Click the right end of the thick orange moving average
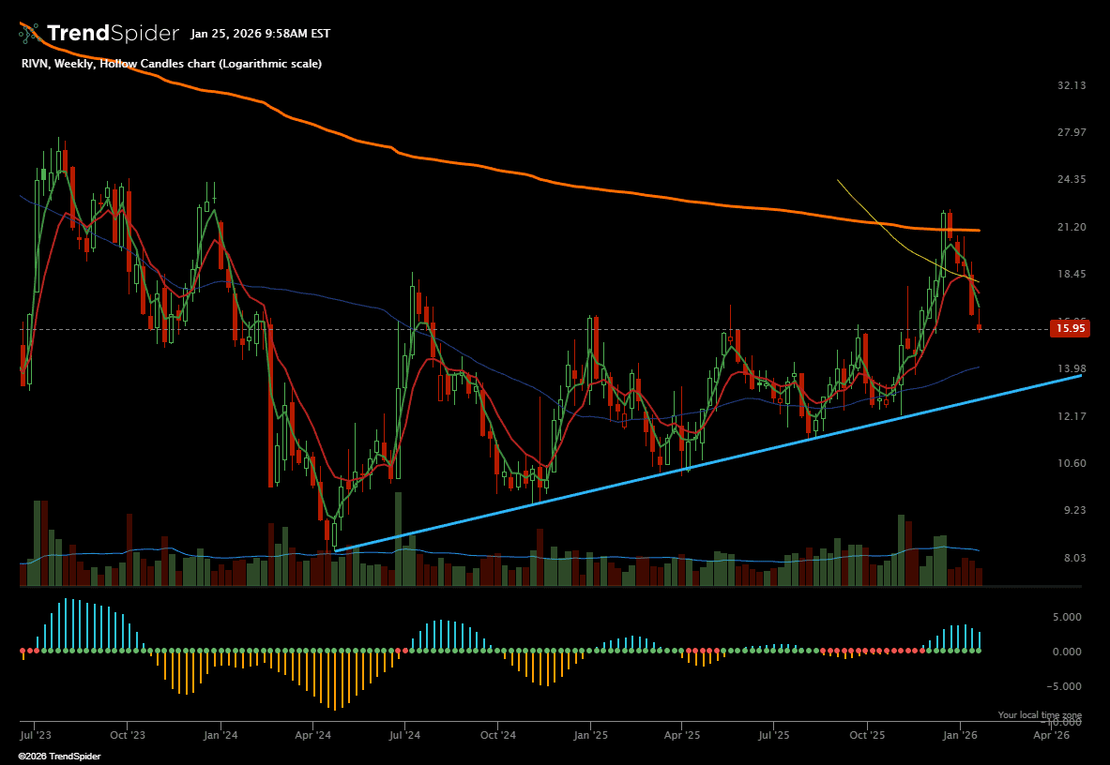This screenshot has width=1110, height=765. [978, 230]
